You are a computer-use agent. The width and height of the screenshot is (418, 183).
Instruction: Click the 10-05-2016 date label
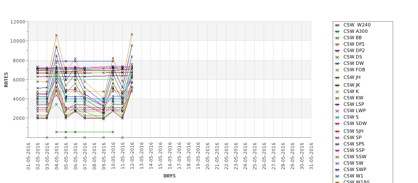click(113, 156)
